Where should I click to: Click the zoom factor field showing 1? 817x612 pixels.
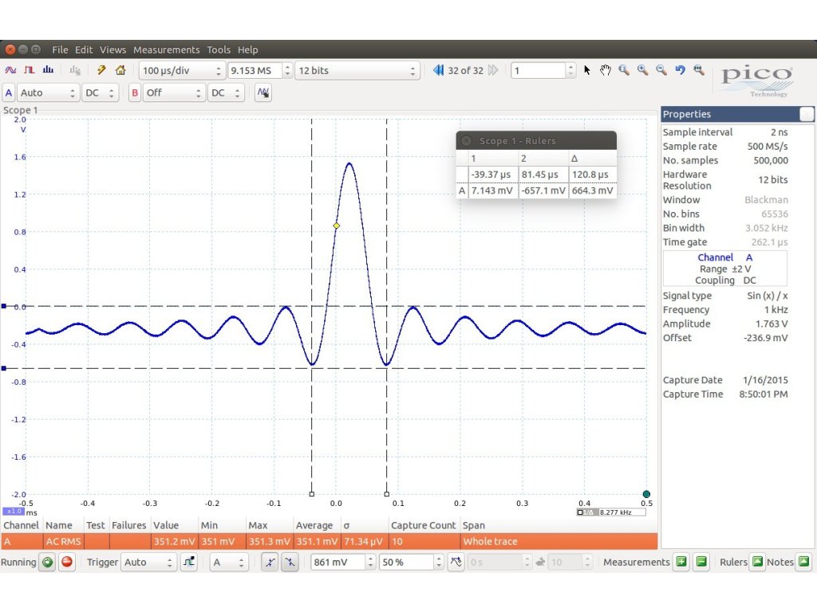pyautogui.click(x=539, y=70)
